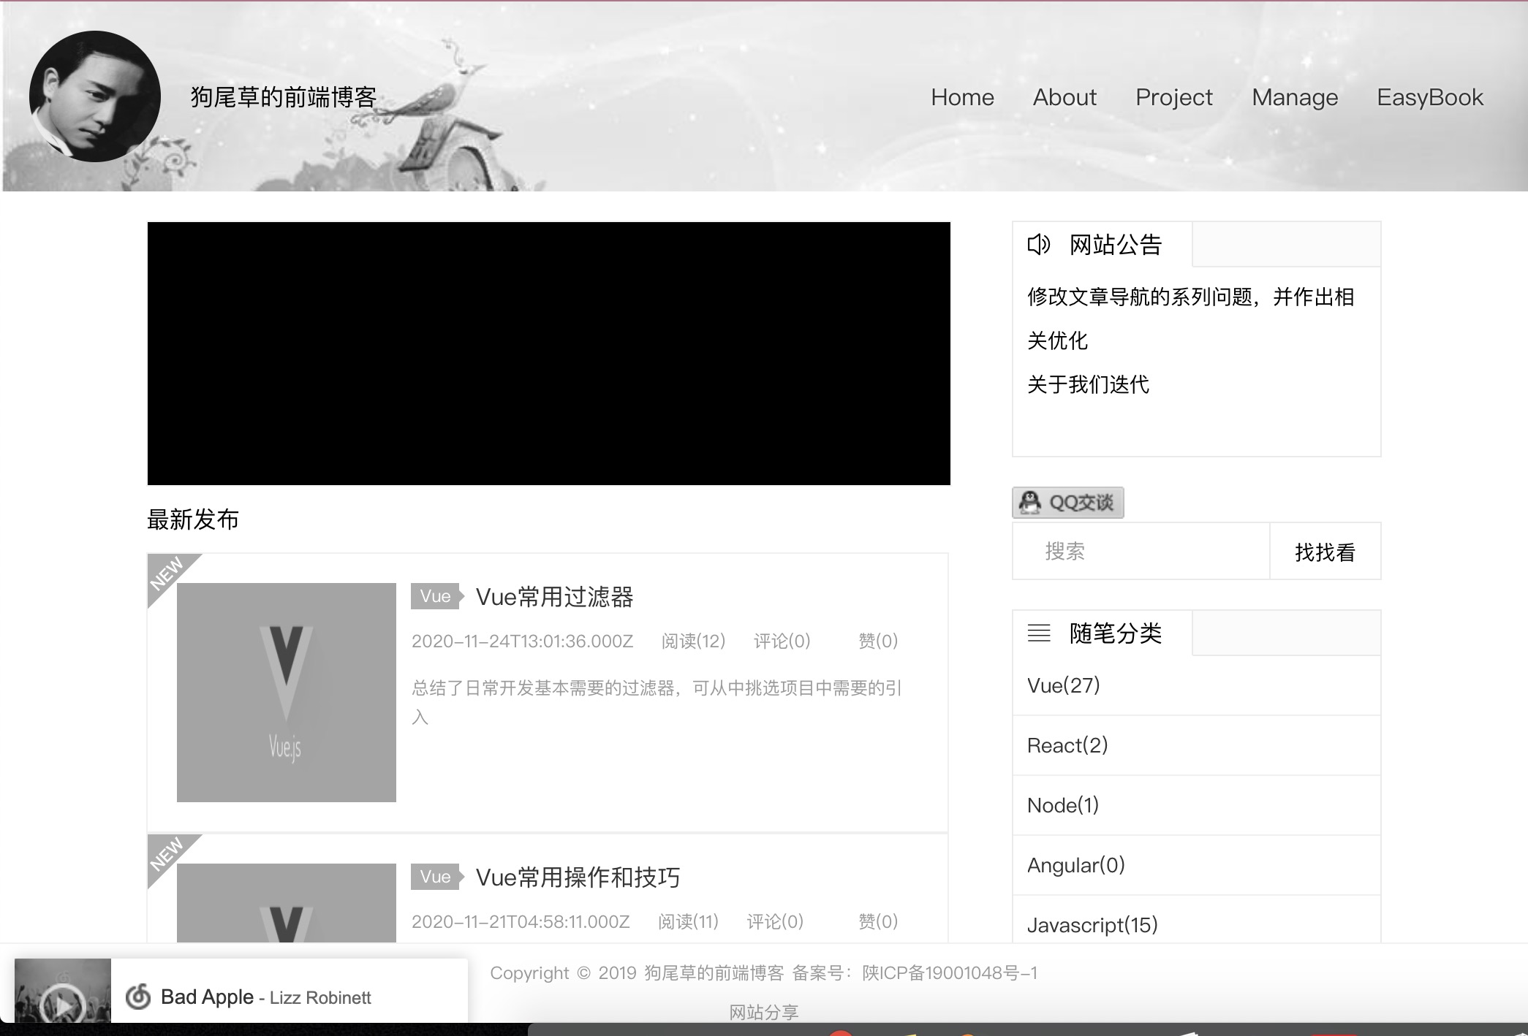Click 赞(0) on Vue常用操作和技巧 article
The width and height of the screenshot is (1528, 1036).
[x=878, y=921]
